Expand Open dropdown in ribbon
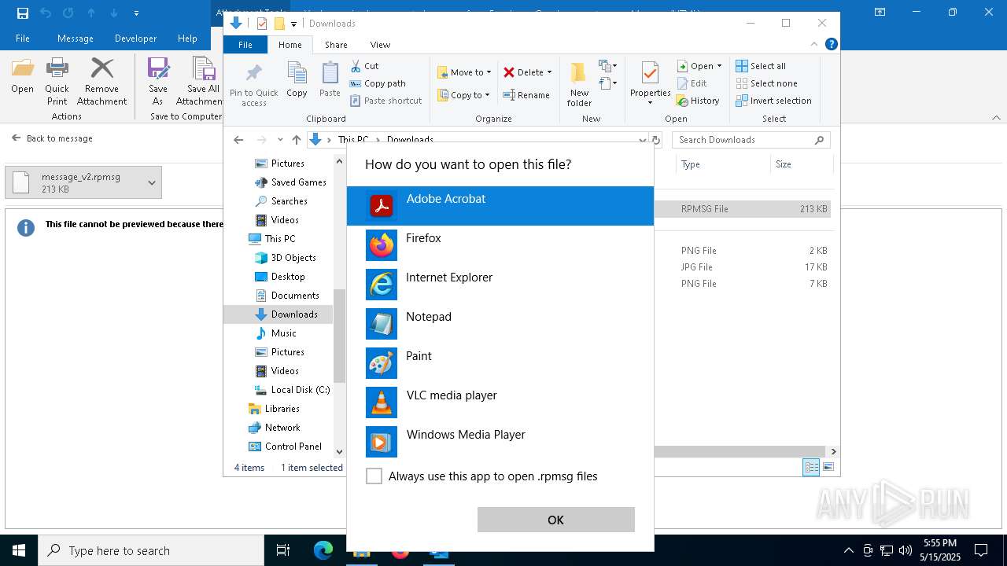1007x566 pixels. coord(719,66)
